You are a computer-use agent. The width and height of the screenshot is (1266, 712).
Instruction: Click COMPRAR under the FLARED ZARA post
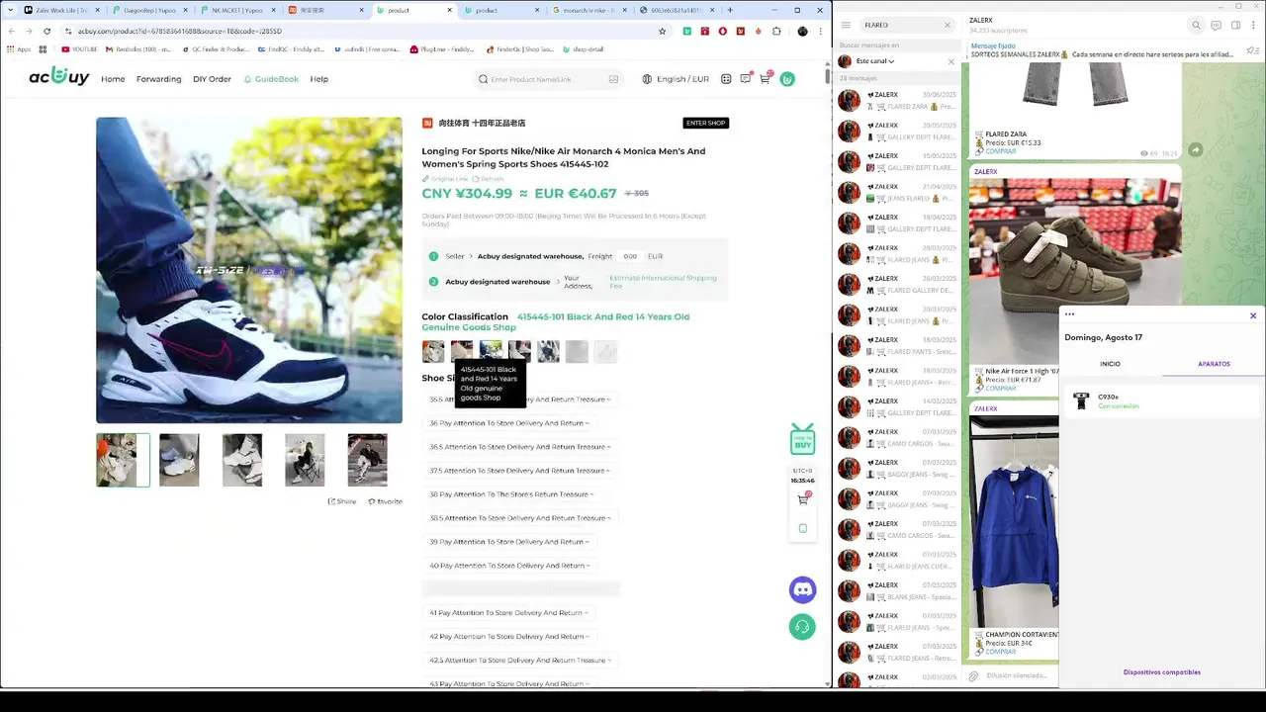click(x=1000, y=151)
